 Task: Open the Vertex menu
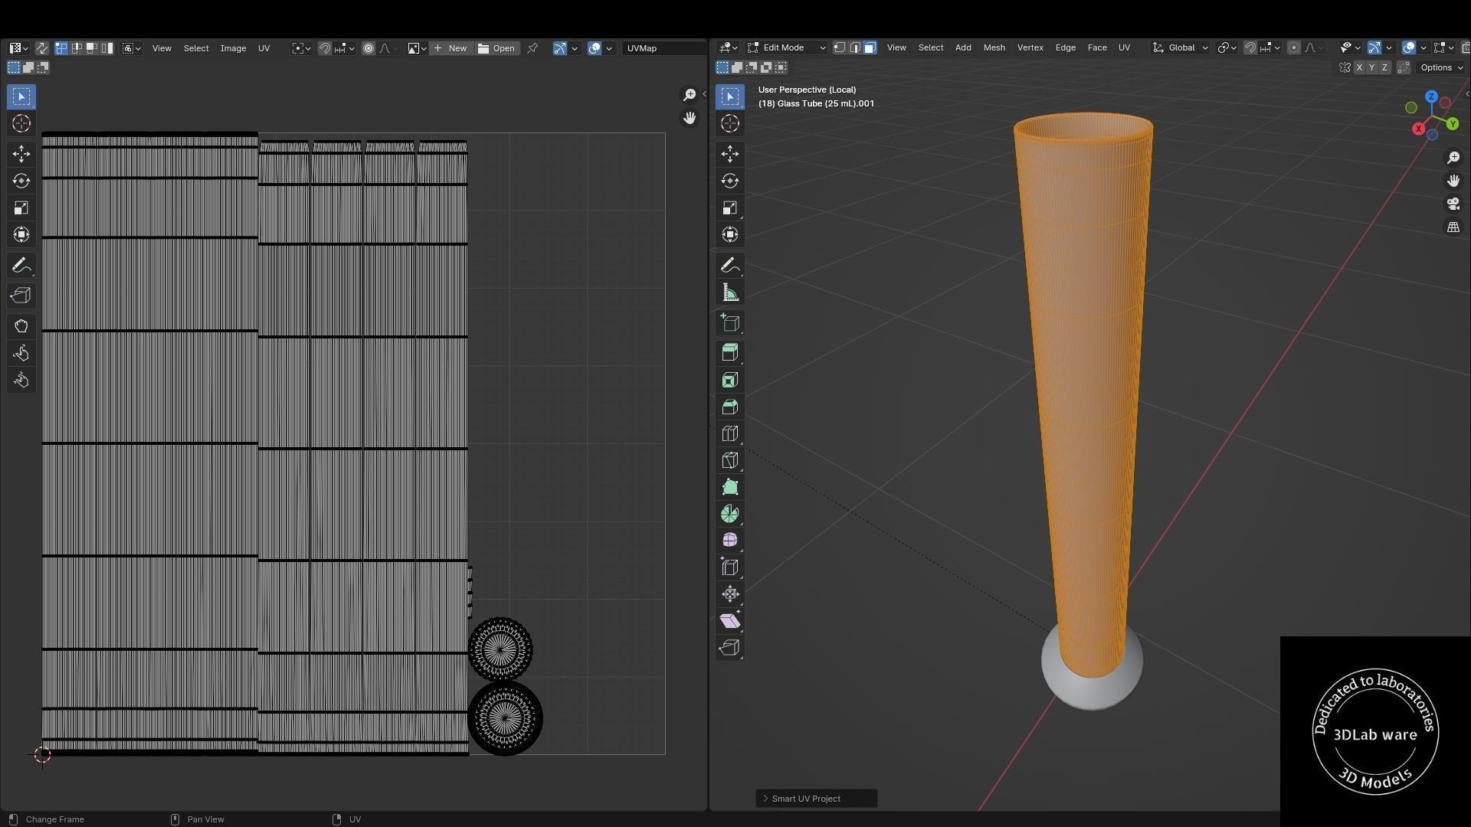coord(1030,47)
